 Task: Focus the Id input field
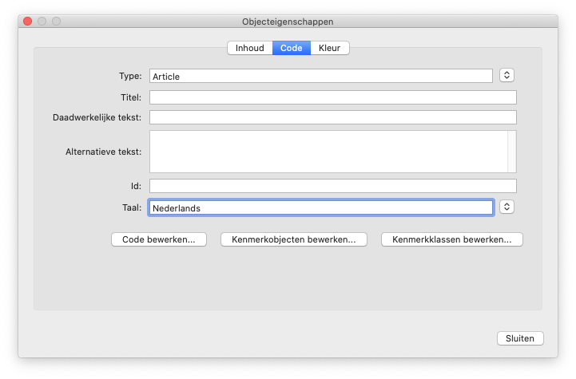(x=332, y=186)
